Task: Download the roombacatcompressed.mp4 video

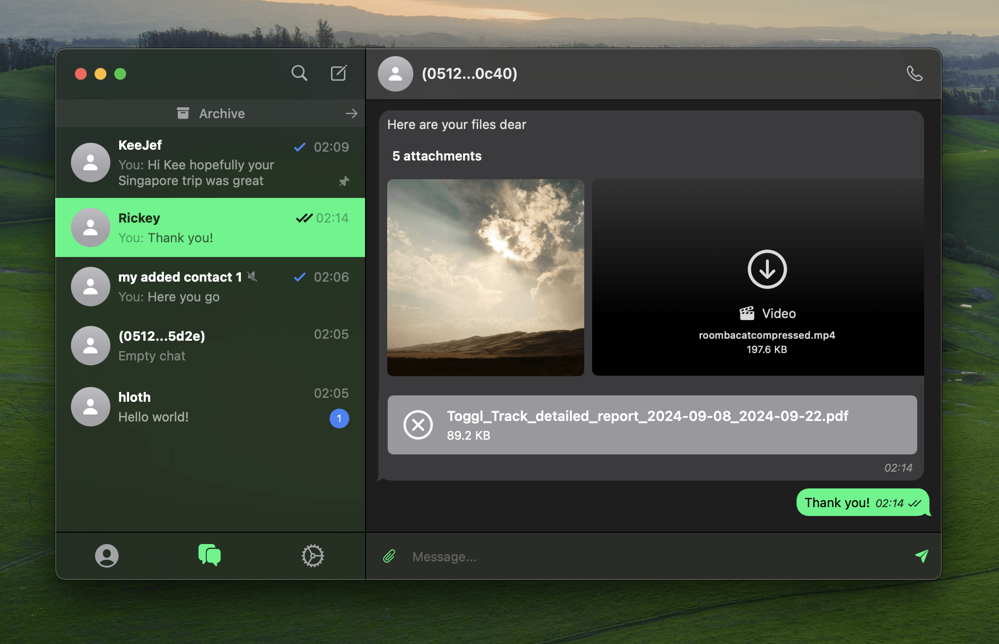Action: click(766, 269)
